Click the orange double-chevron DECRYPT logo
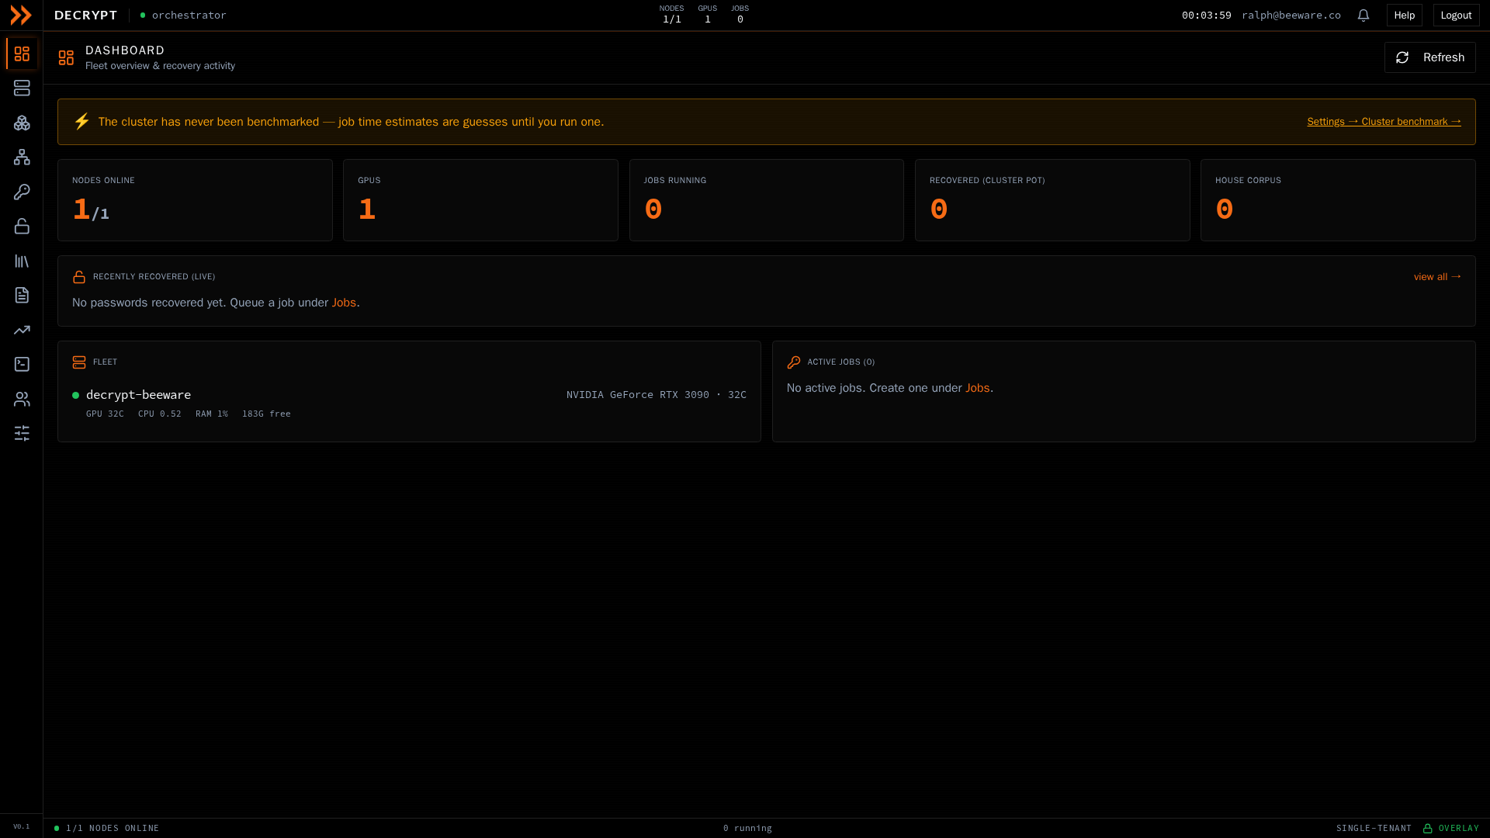The width and height of the screenshot is (1490, 838). (21, 15)
